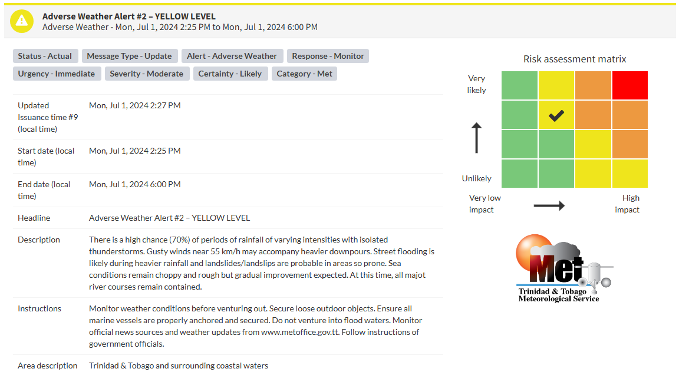Click the upward likelihood arrow
The image size is (679, 382).
[476, 138]
